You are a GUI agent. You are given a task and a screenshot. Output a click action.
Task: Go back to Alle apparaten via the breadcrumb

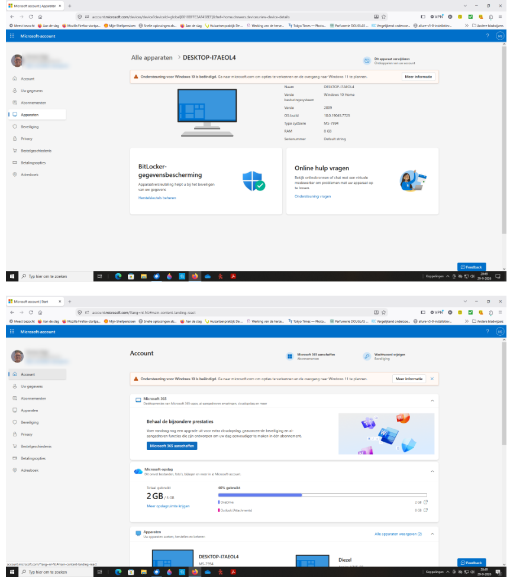pos(152,57)
